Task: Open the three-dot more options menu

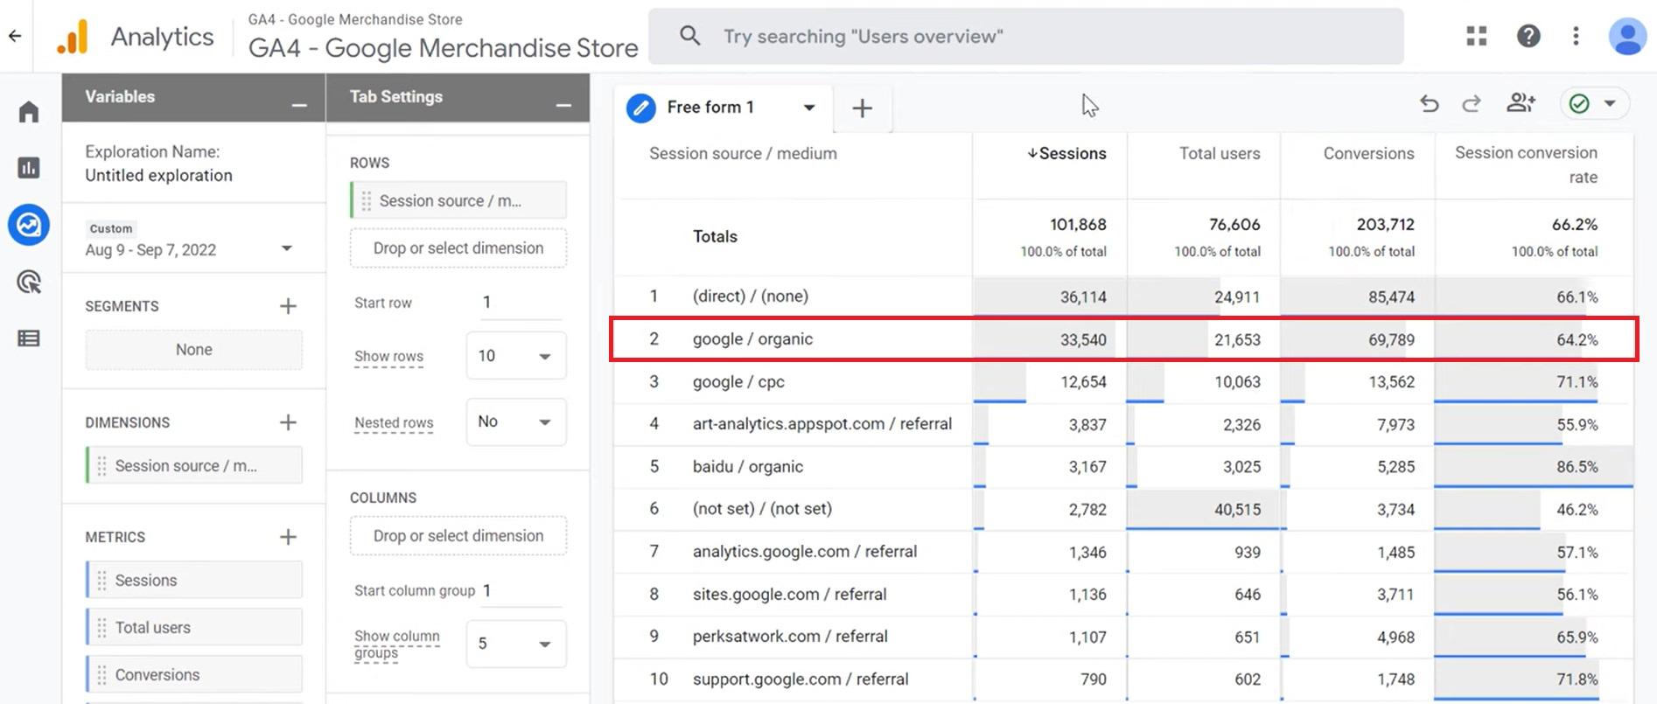Action: tap(1576, 36)
